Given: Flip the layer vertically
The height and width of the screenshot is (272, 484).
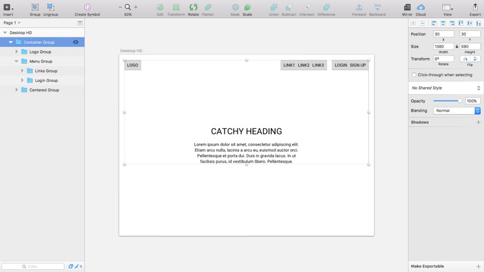Looking at the screenshot, I should [x=476, y=59].
